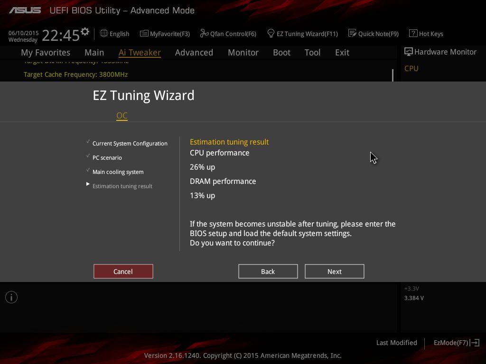Click the Hardware Monitor heading text

445,52
